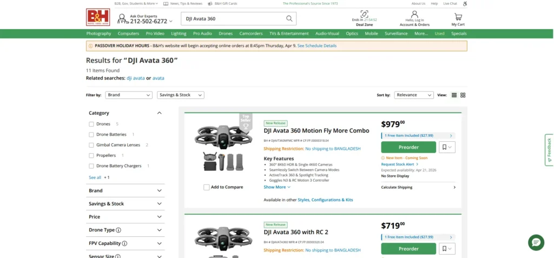Open the Surveillance menu
The height and width of the screenshot is (258, 554).
click(396, 34)
